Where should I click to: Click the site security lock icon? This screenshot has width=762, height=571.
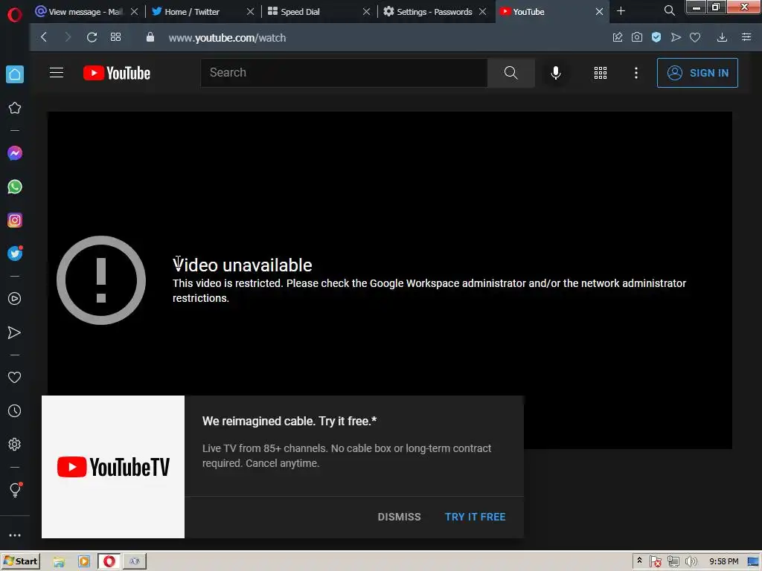click(x=150, y=37)
